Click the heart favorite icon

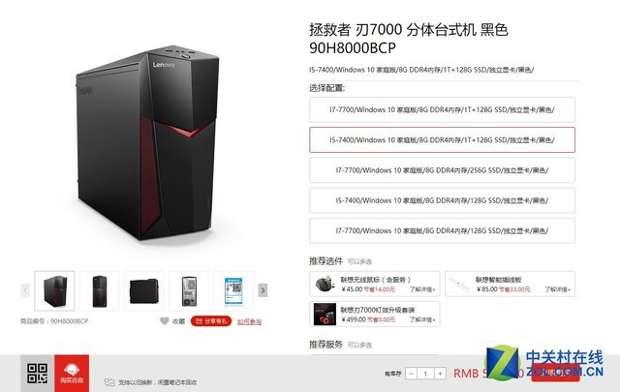(165, 321)
